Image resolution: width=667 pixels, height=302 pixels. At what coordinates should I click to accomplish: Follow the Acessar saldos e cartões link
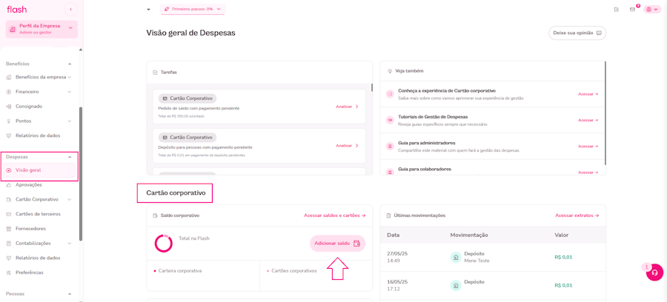pyautogui.click(x=335, y=215)
